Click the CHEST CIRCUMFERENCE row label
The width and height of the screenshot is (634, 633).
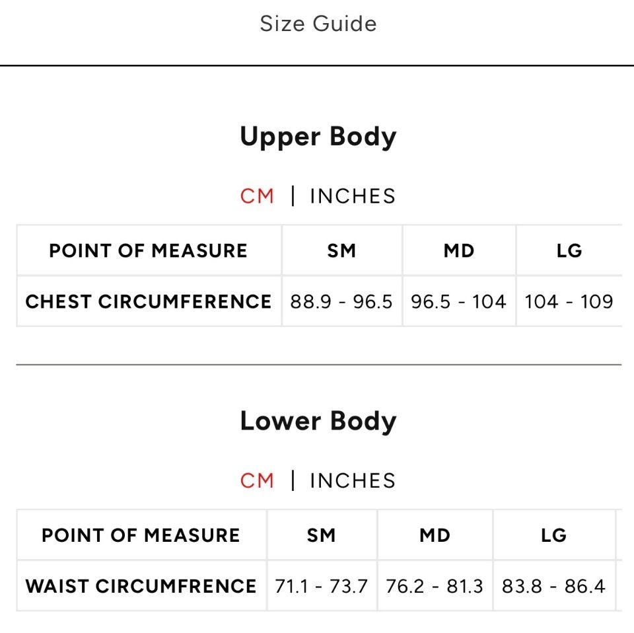click(149, 302)
